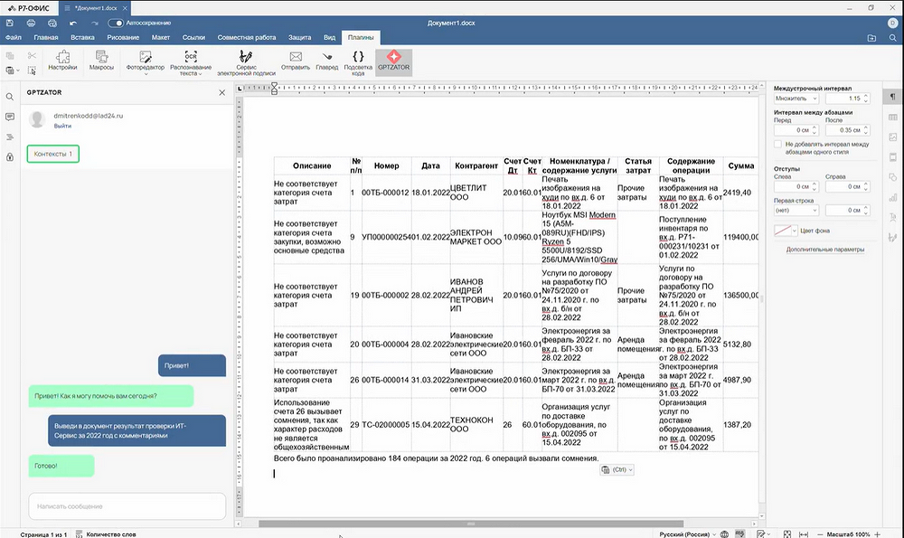
Task: Switch to the Рисование tab
Action: [123, 37]
